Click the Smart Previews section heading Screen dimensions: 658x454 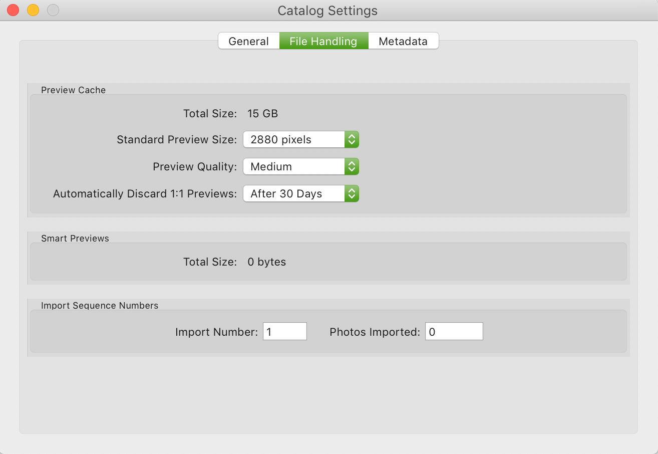tap(75, 239)
